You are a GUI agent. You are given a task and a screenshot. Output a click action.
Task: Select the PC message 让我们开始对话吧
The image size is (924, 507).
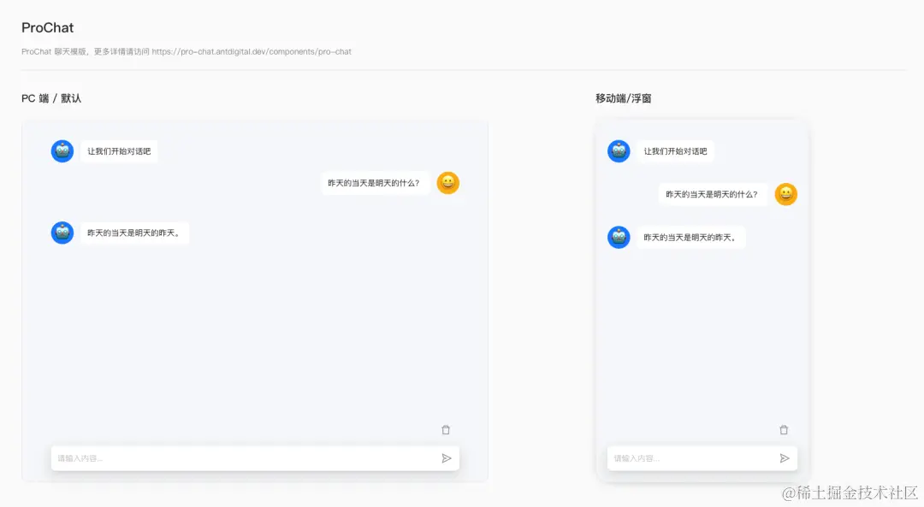click(x=119, y=151)
